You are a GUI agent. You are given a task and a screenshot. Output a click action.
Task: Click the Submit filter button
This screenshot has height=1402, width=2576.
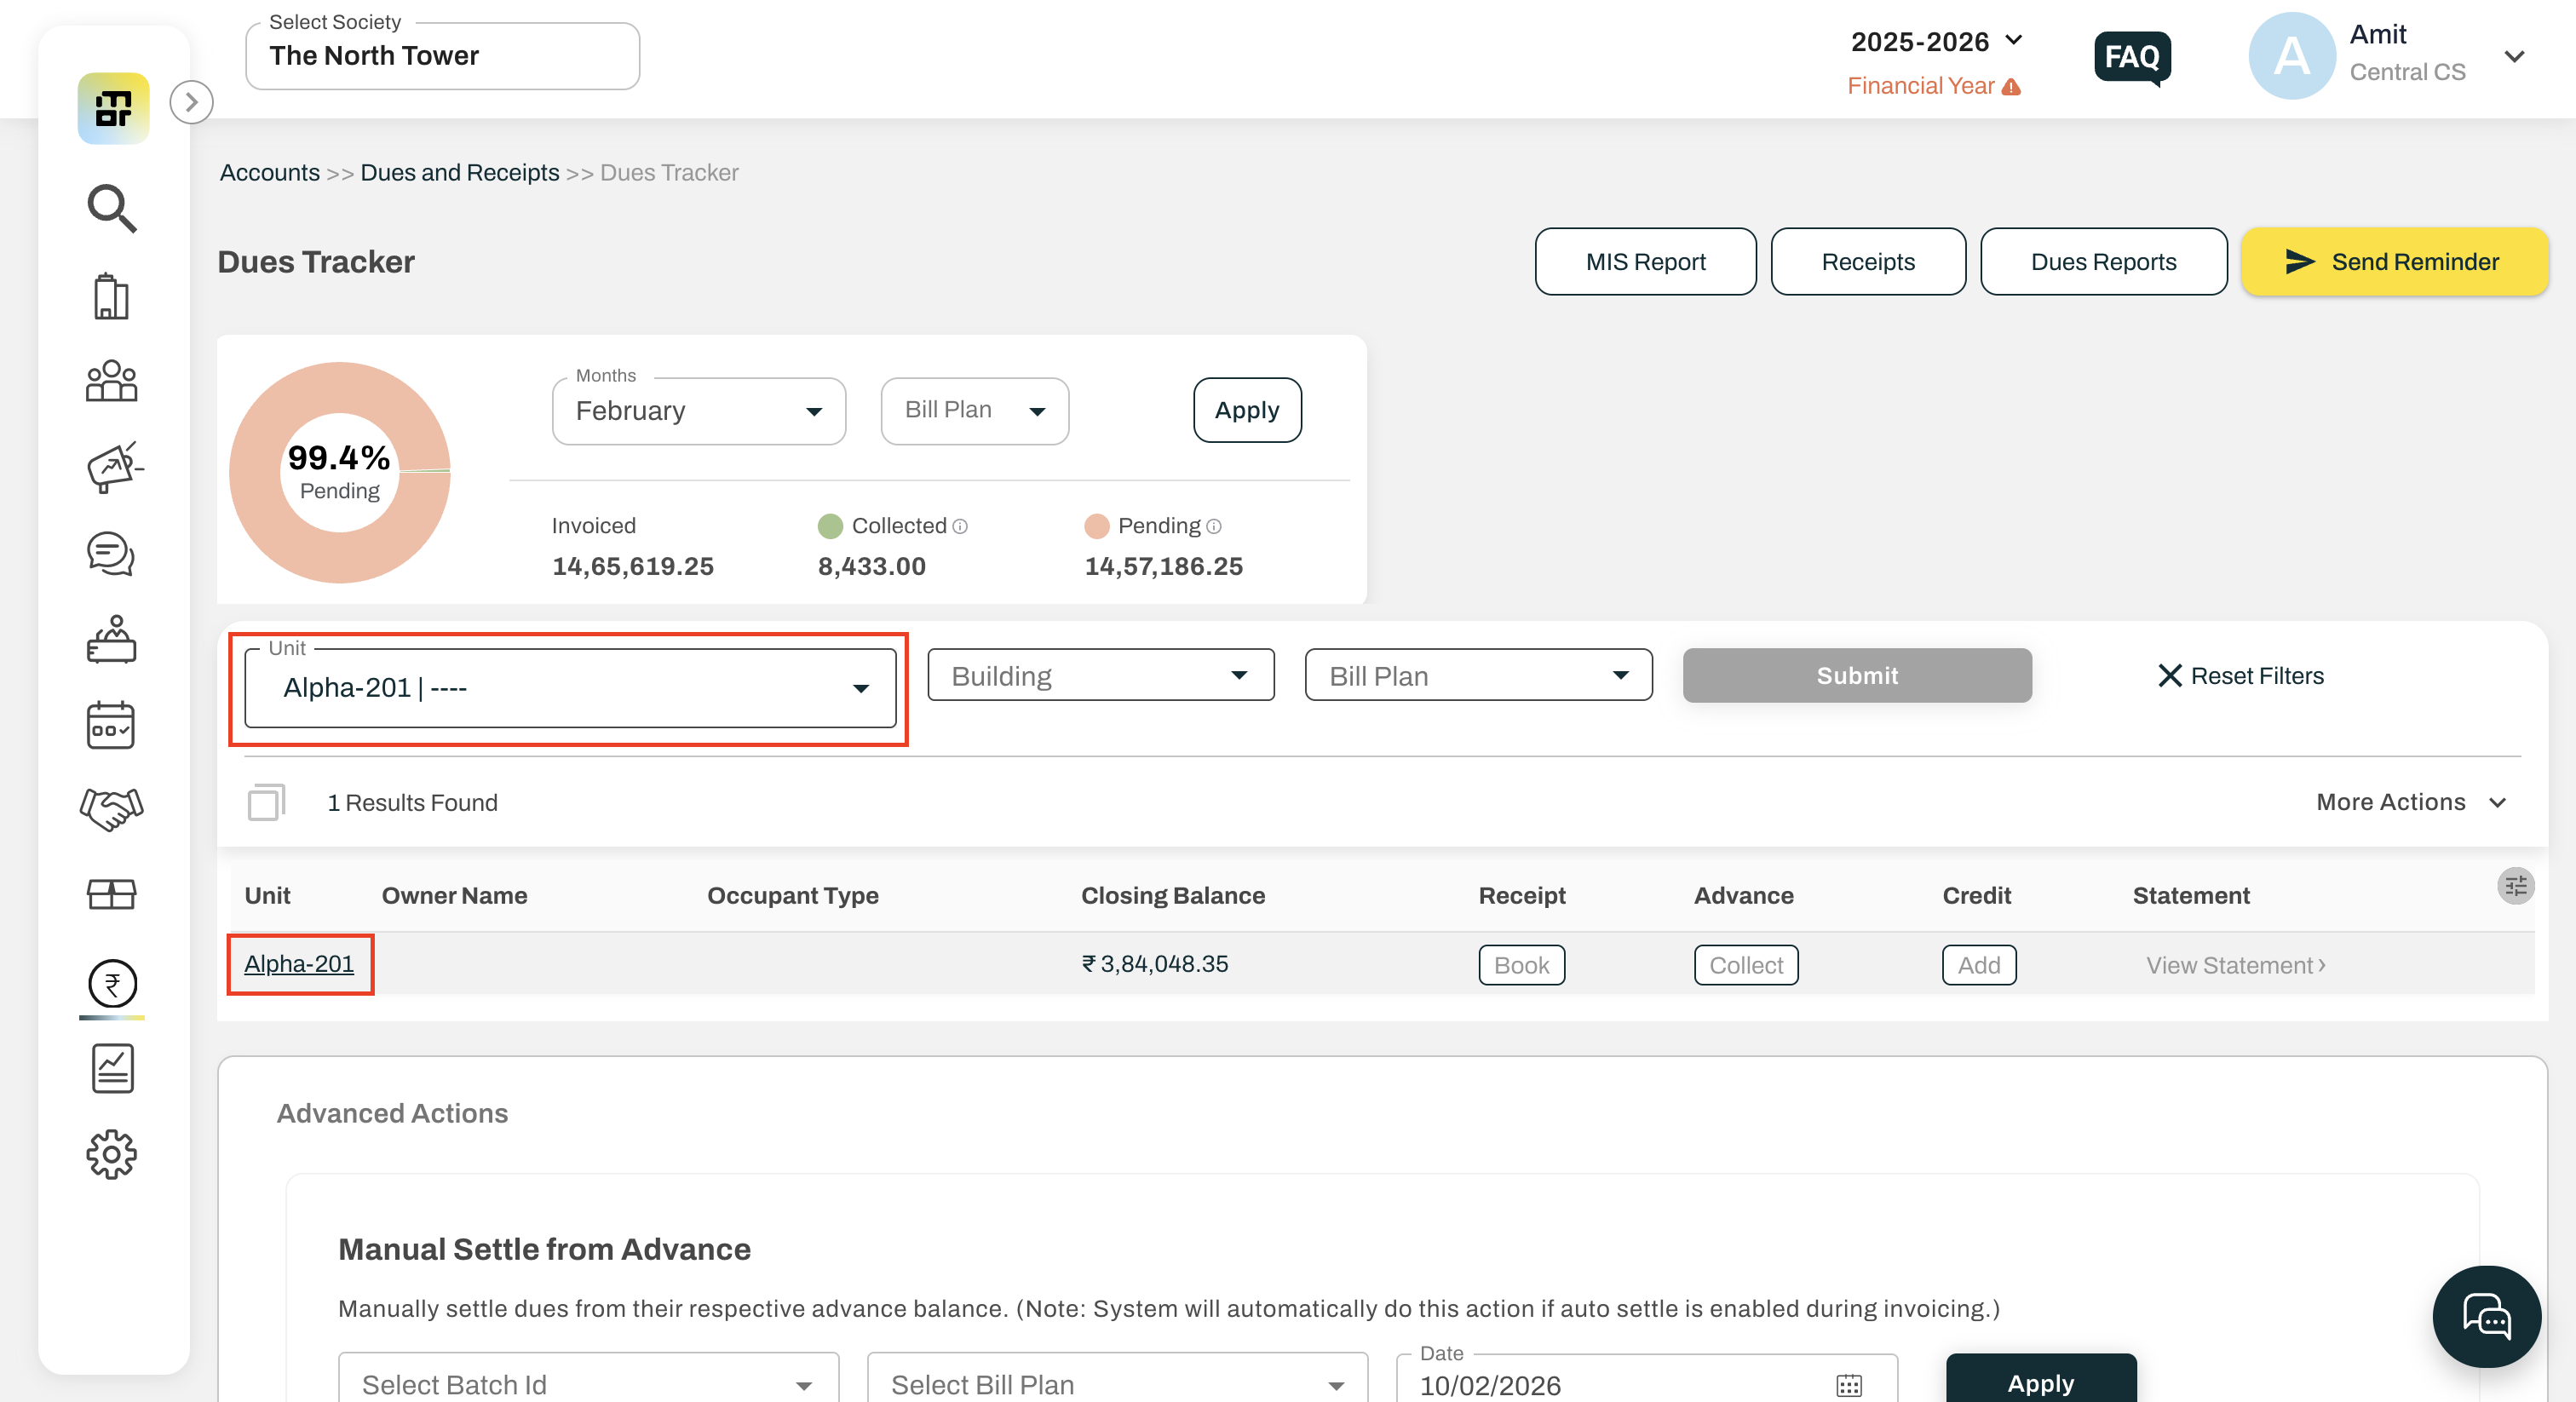[x=1856, y=676]
